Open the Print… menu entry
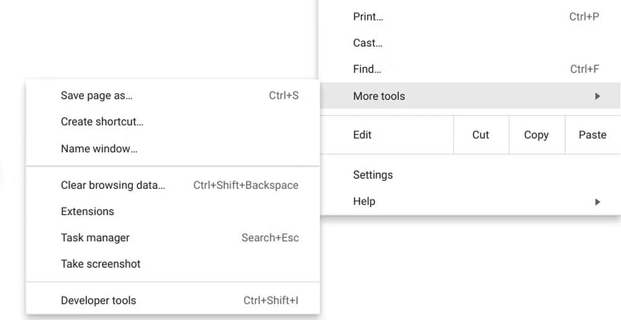The image size is (621, 320). pos(469,17)
